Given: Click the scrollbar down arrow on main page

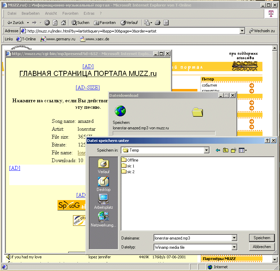Looking at the screenshot, I should click(x=275, y=260).
